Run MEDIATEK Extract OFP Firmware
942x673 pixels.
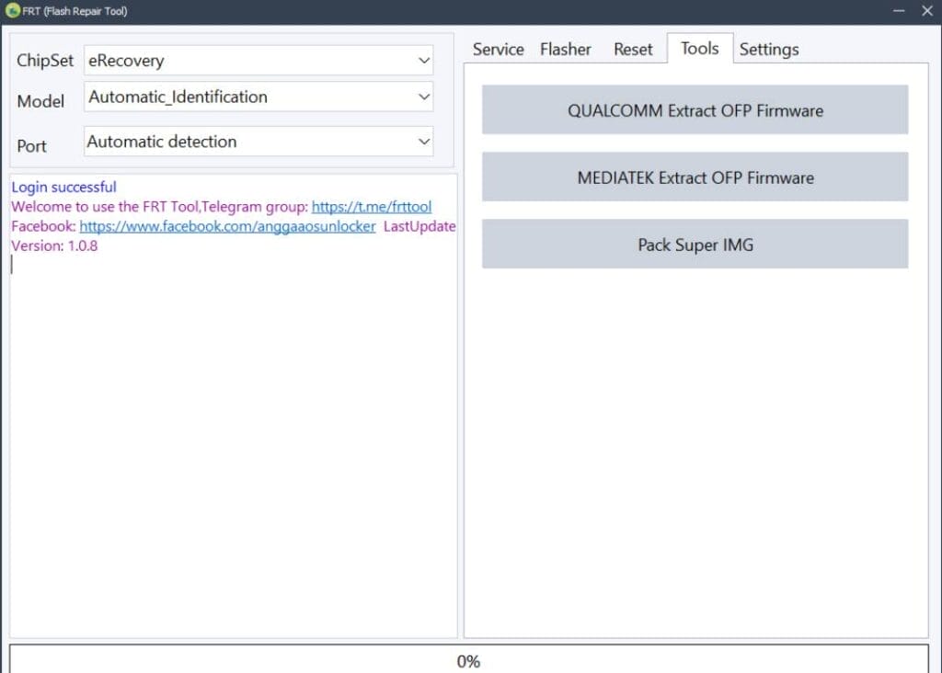tap(694, 177)
